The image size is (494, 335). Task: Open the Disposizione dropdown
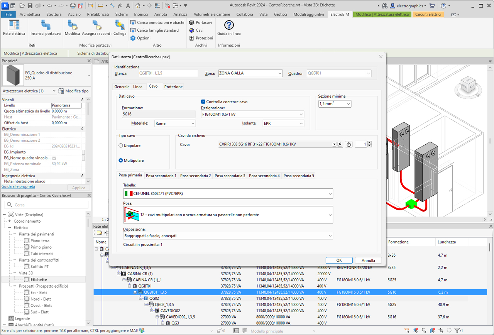tap(228, 235)
